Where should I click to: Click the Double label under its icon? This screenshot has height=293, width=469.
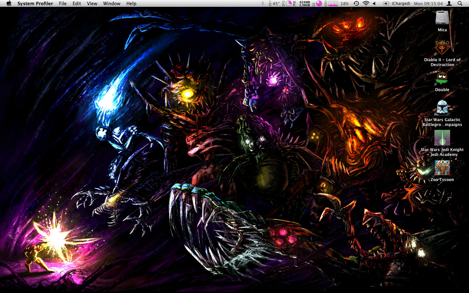tap(442, 90)
